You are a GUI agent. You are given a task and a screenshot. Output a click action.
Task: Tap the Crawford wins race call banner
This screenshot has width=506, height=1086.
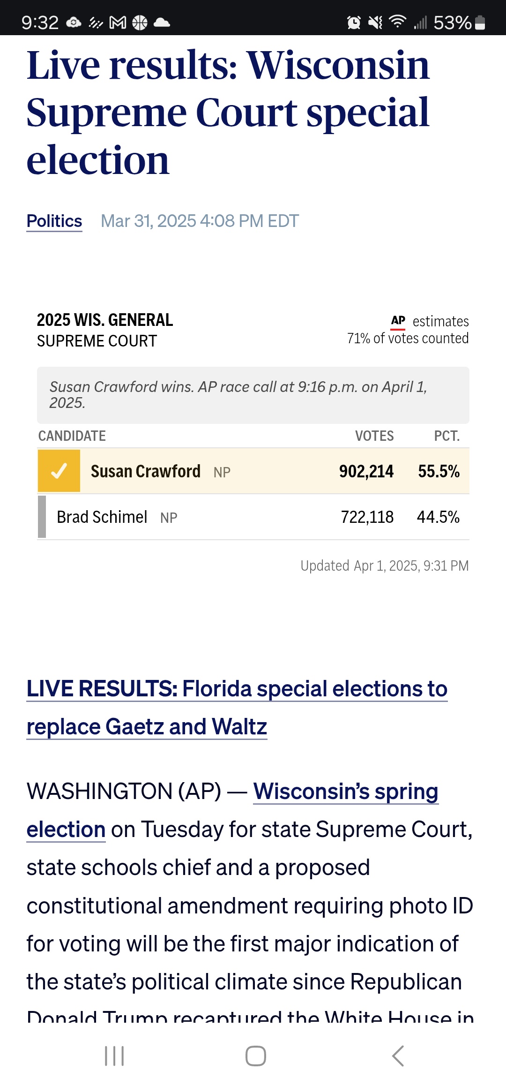coord(253,395)
